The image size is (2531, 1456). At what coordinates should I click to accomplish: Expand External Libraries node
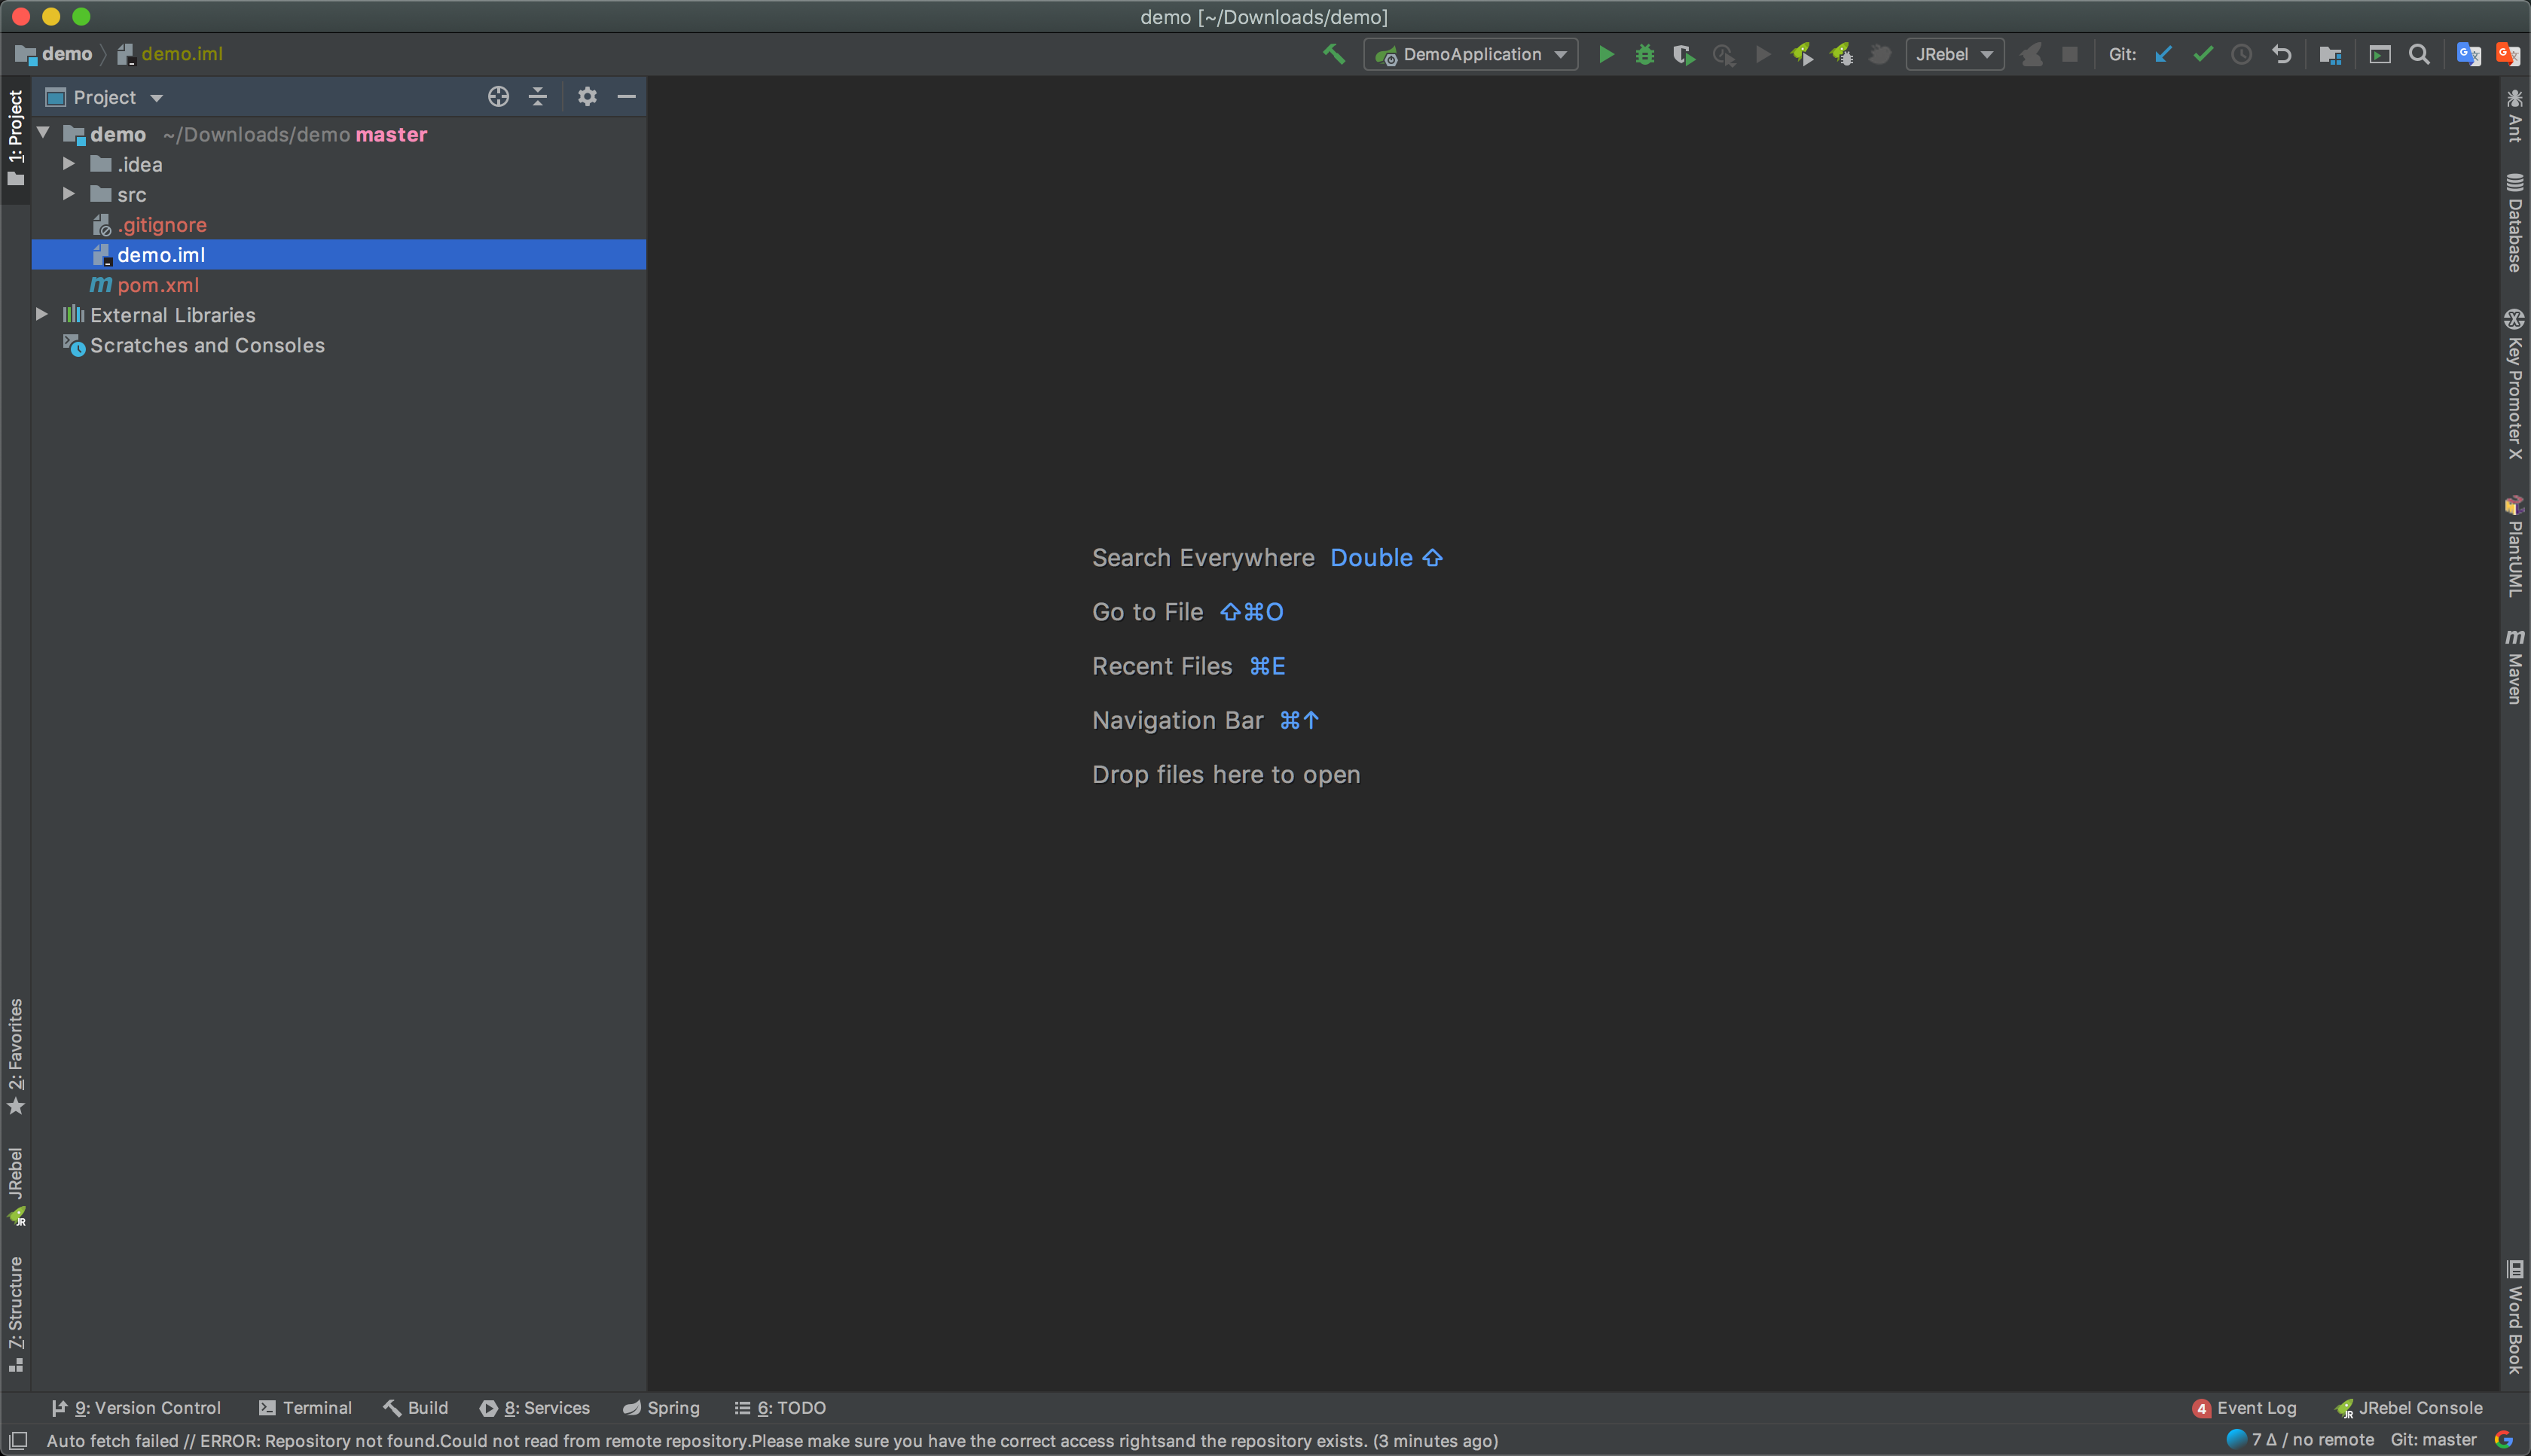coord(42,314)
